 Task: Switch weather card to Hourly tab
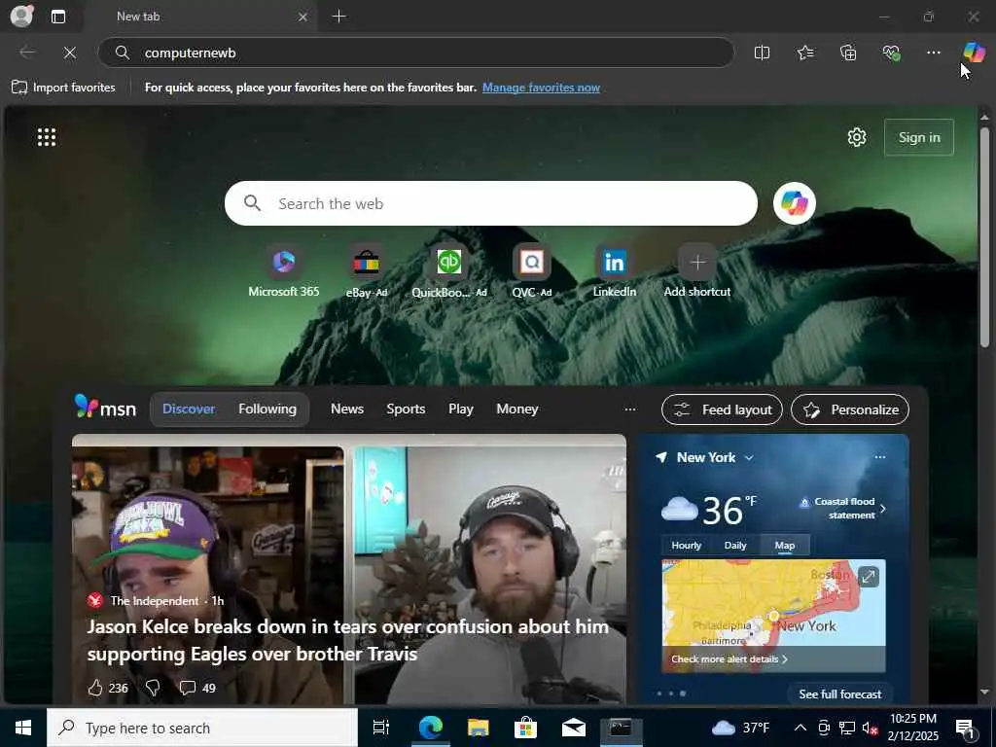tap(686, 545)
